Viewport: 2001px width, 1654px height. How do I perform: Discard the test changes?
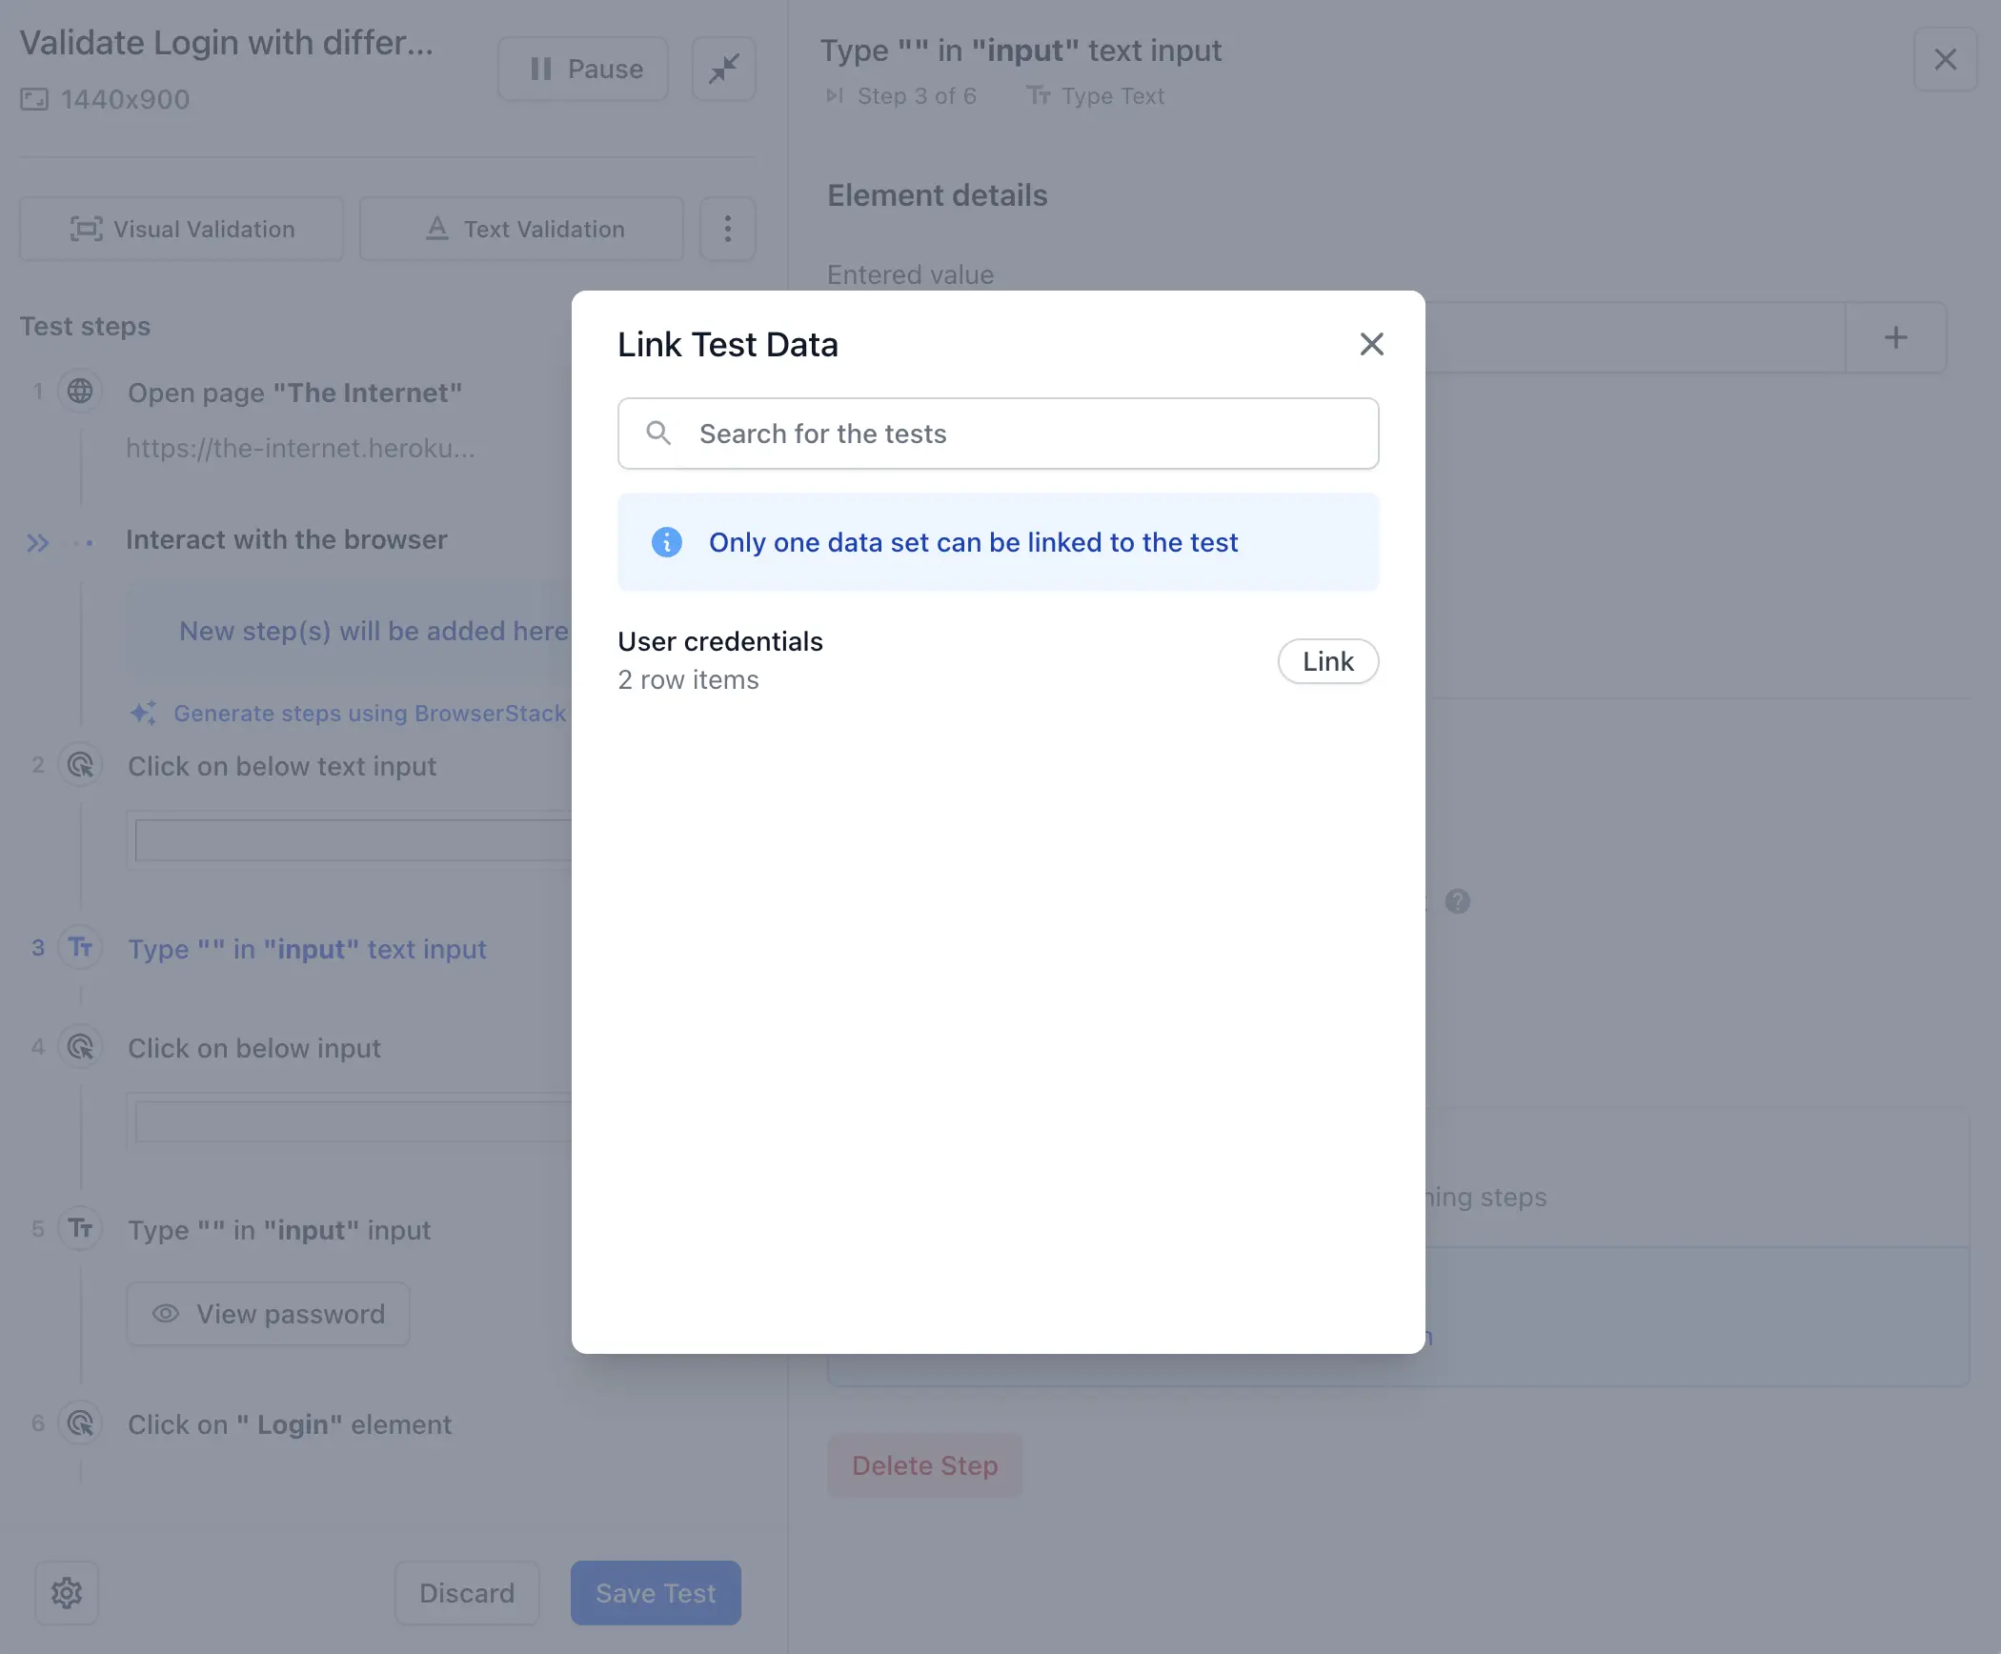[x=467, y=1592]
